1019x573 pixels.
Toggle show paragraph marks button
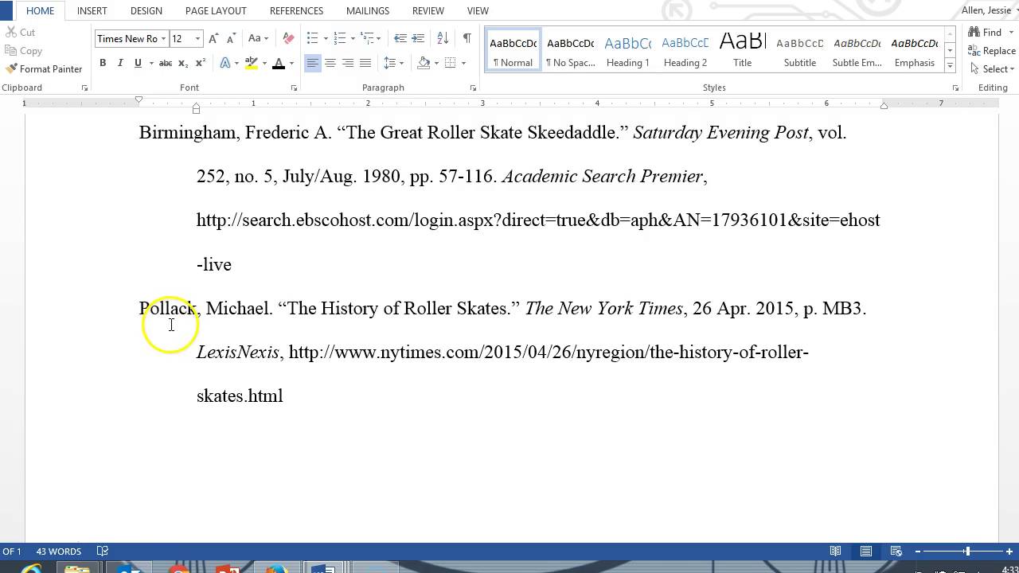(x=467, y=38)
